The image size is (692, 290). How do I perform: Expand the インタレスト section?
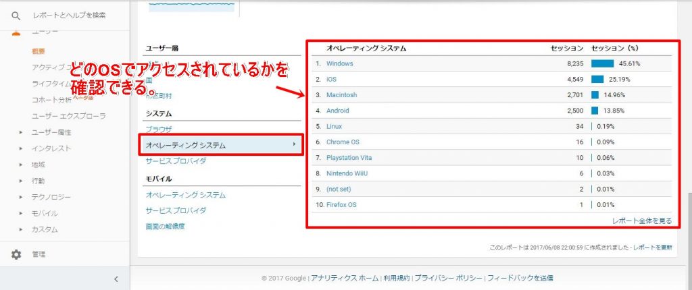point(51,148)
